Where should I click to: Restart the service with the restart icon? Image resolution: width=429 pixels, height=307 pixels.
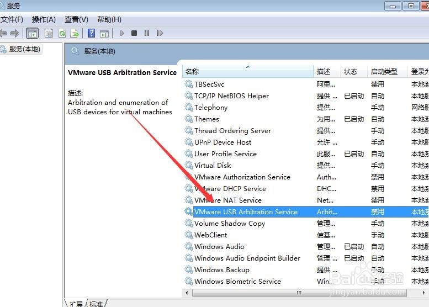click(160, 33)
